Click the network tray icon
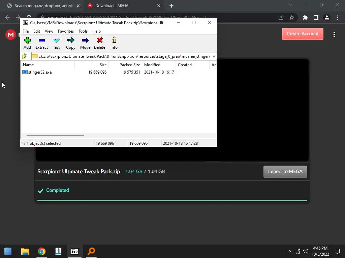345x258 pixels. click(297, 251)
